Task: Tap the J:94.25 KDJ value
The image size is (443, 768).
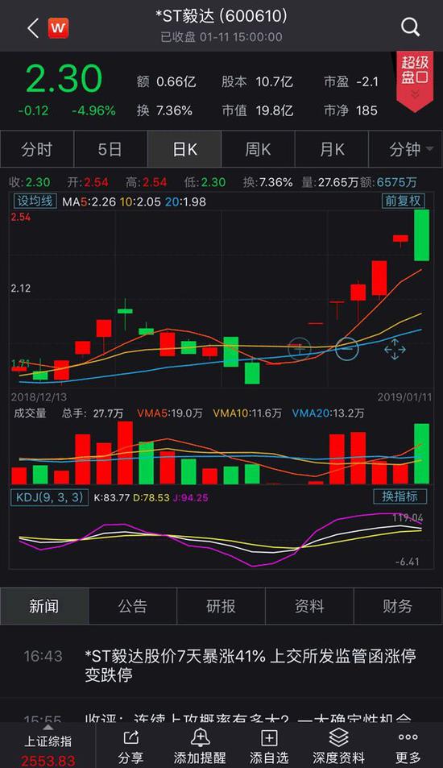Action: click(191, 498)
